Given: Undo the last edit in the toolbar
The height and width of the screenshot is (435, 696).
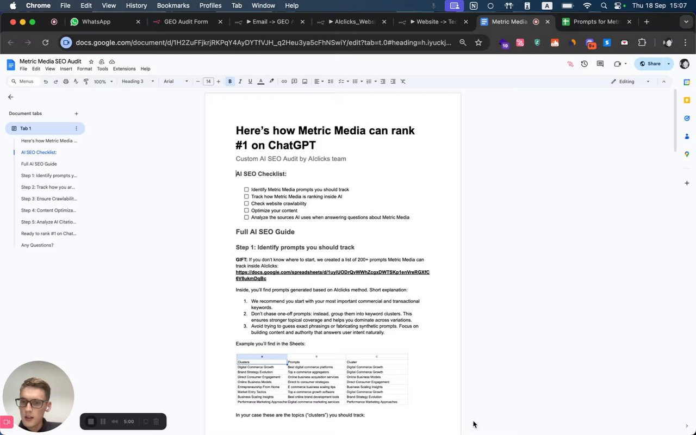Looking at the screenshot, I should coord(46,82).
